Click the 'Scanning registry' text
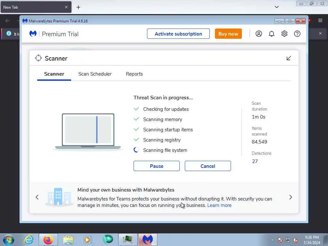Image resolution: width=328 pixels, height=246 pixels. click(162, 140)
